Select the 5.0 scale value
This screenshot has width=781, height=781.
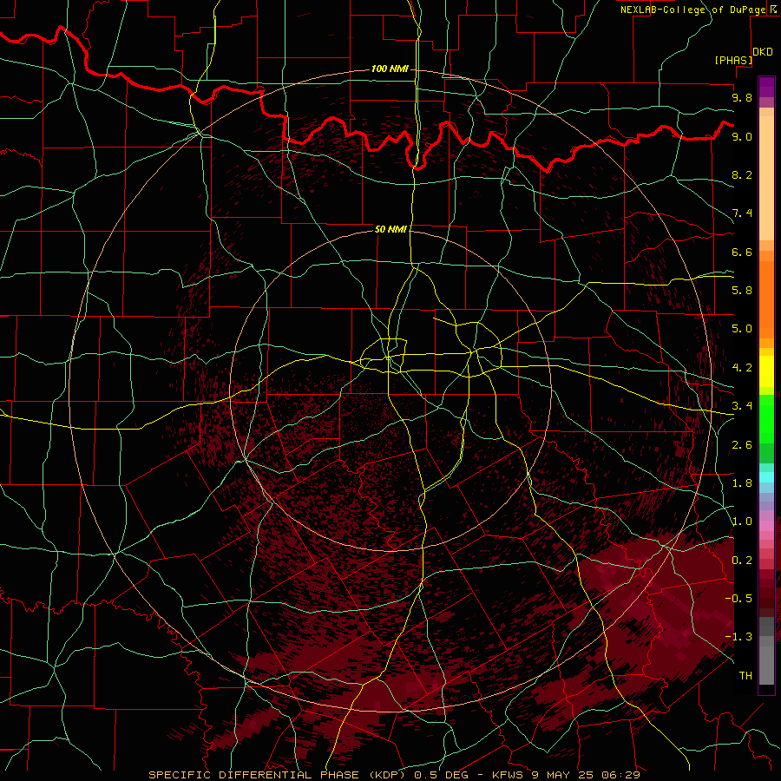(742, 329)
